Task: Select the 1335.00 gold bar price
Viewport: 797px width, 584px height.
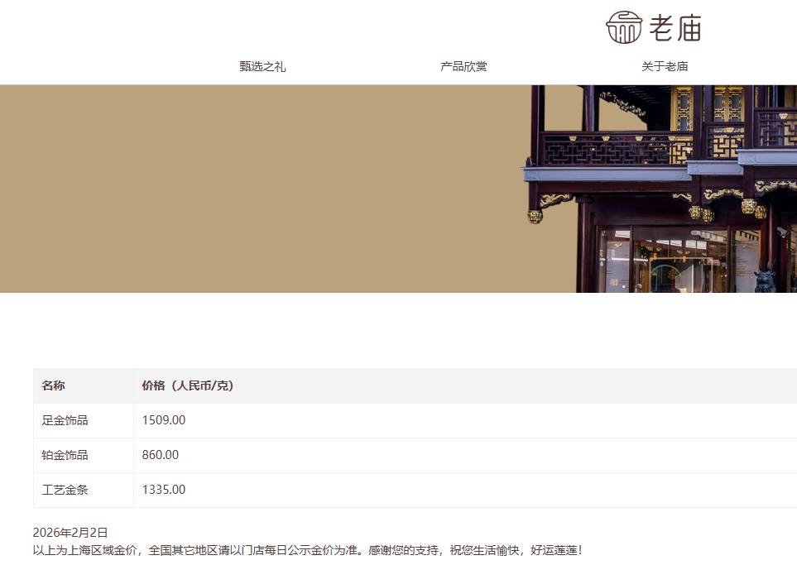Action: point(164,490)
